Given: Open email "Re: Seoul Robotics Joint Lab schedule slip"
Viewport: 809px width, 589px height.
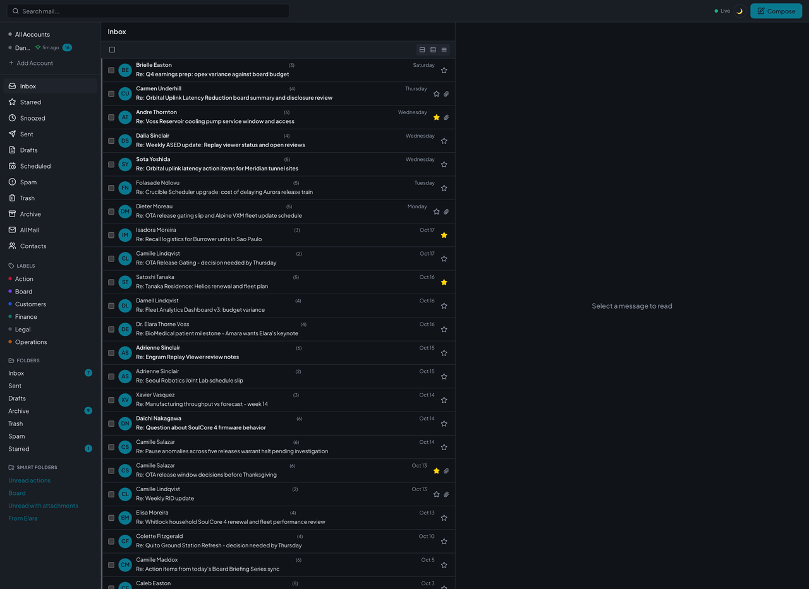Looking at the screenshot, I should 278,376.
